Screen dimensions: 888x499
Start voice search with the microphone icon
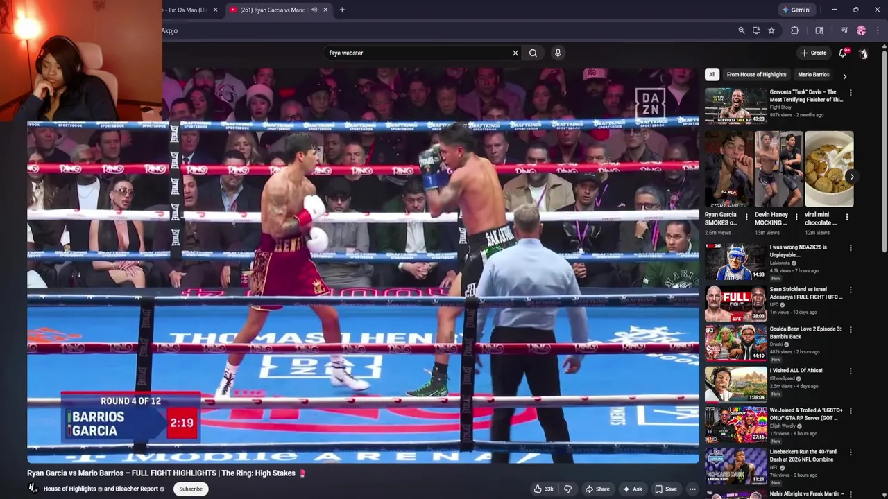tap(558, 53)
